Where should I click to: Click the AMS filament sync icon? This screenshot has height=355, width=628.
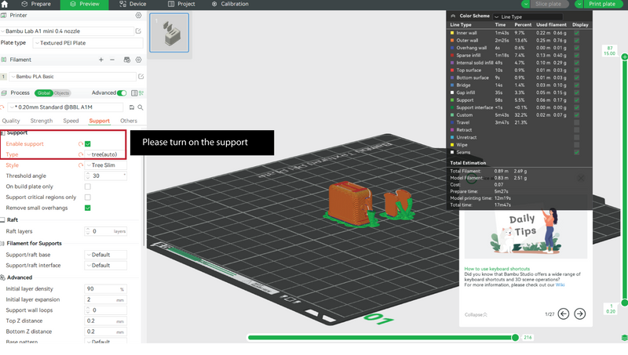[127, 60]
